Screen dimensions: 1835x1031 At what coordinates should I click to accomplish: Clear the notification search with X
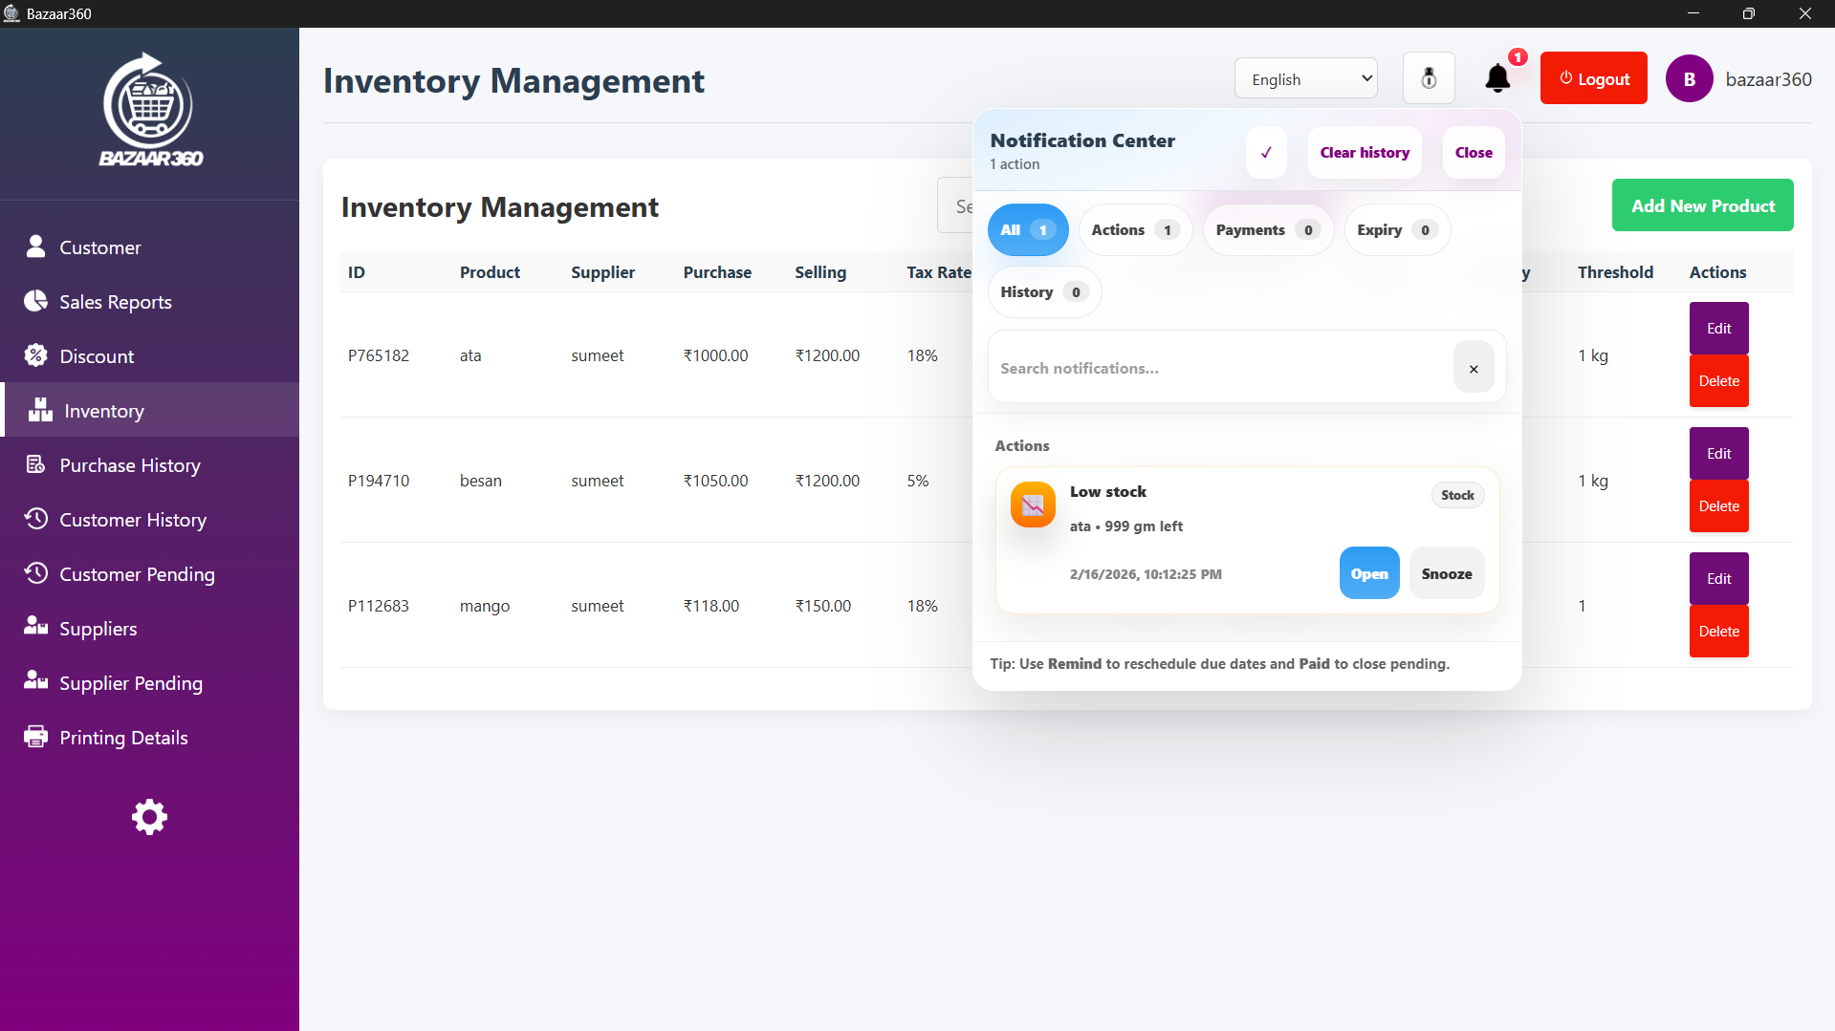point(1474,368)
